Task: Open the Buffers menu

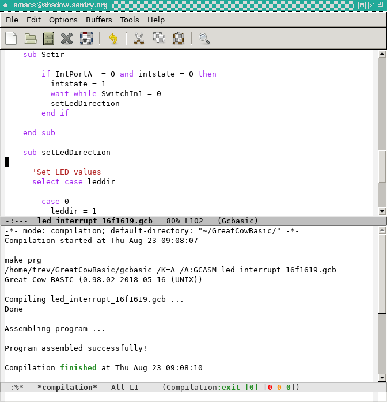Action: click(x=98, y=20)
